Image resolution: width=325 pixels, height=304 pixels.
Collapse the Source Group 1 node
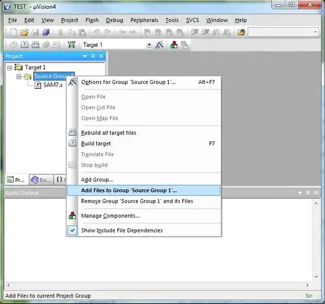(x=19, y=76)
